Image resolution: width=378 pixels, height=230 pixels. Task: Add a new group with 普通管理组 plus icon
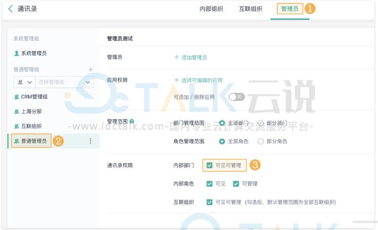[91, 70]
